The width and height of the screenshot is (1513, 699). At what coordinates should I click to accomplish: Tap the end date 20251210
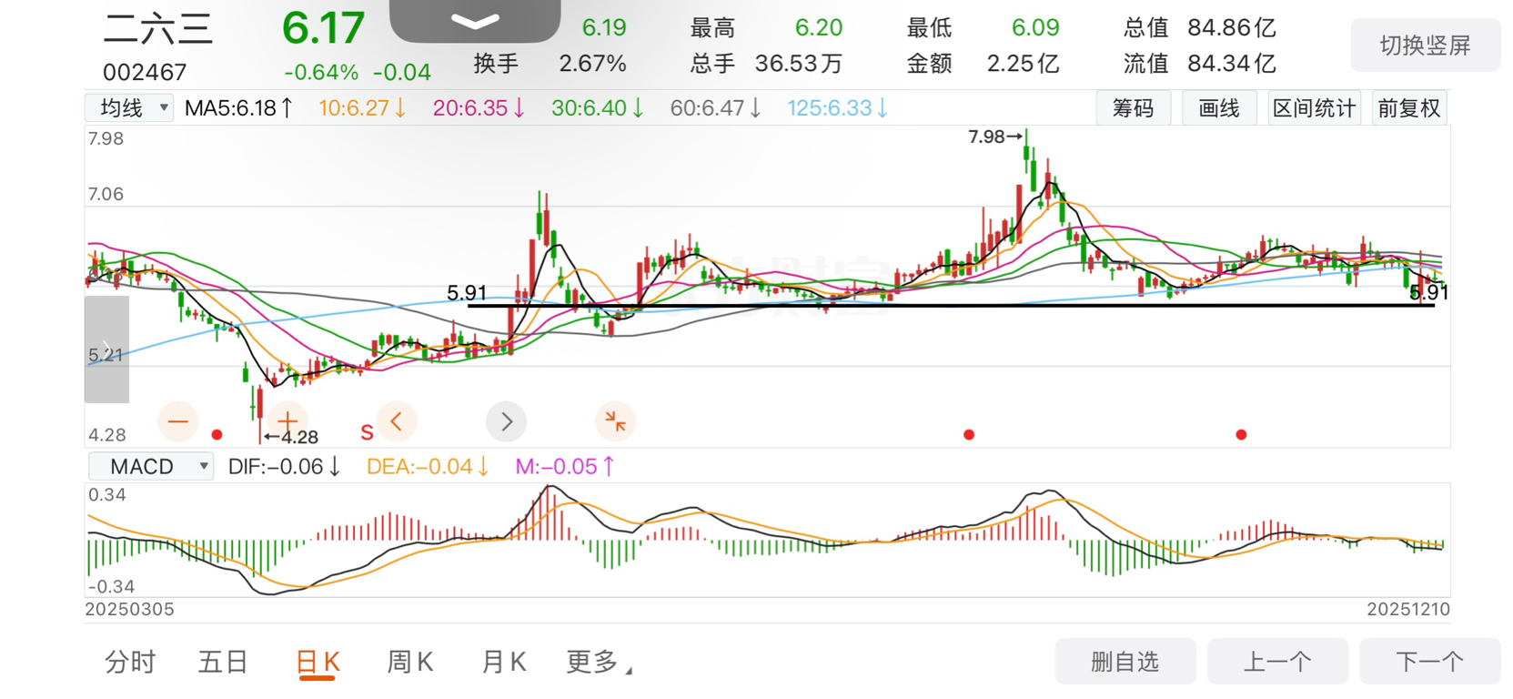click(x=1408, y=610)
